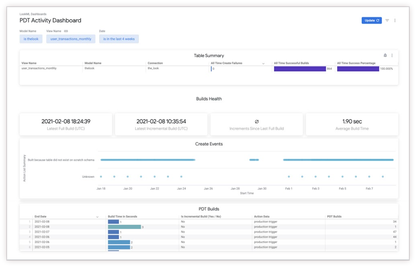Open the LookML Dashboards breadcrumb link
Viewport: 416px width, 267px height.
click(x=33, y=14)
